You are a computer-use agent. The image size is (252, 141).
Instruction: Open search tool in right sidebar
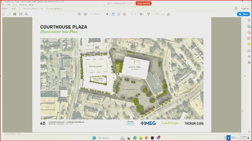[249, 20]
